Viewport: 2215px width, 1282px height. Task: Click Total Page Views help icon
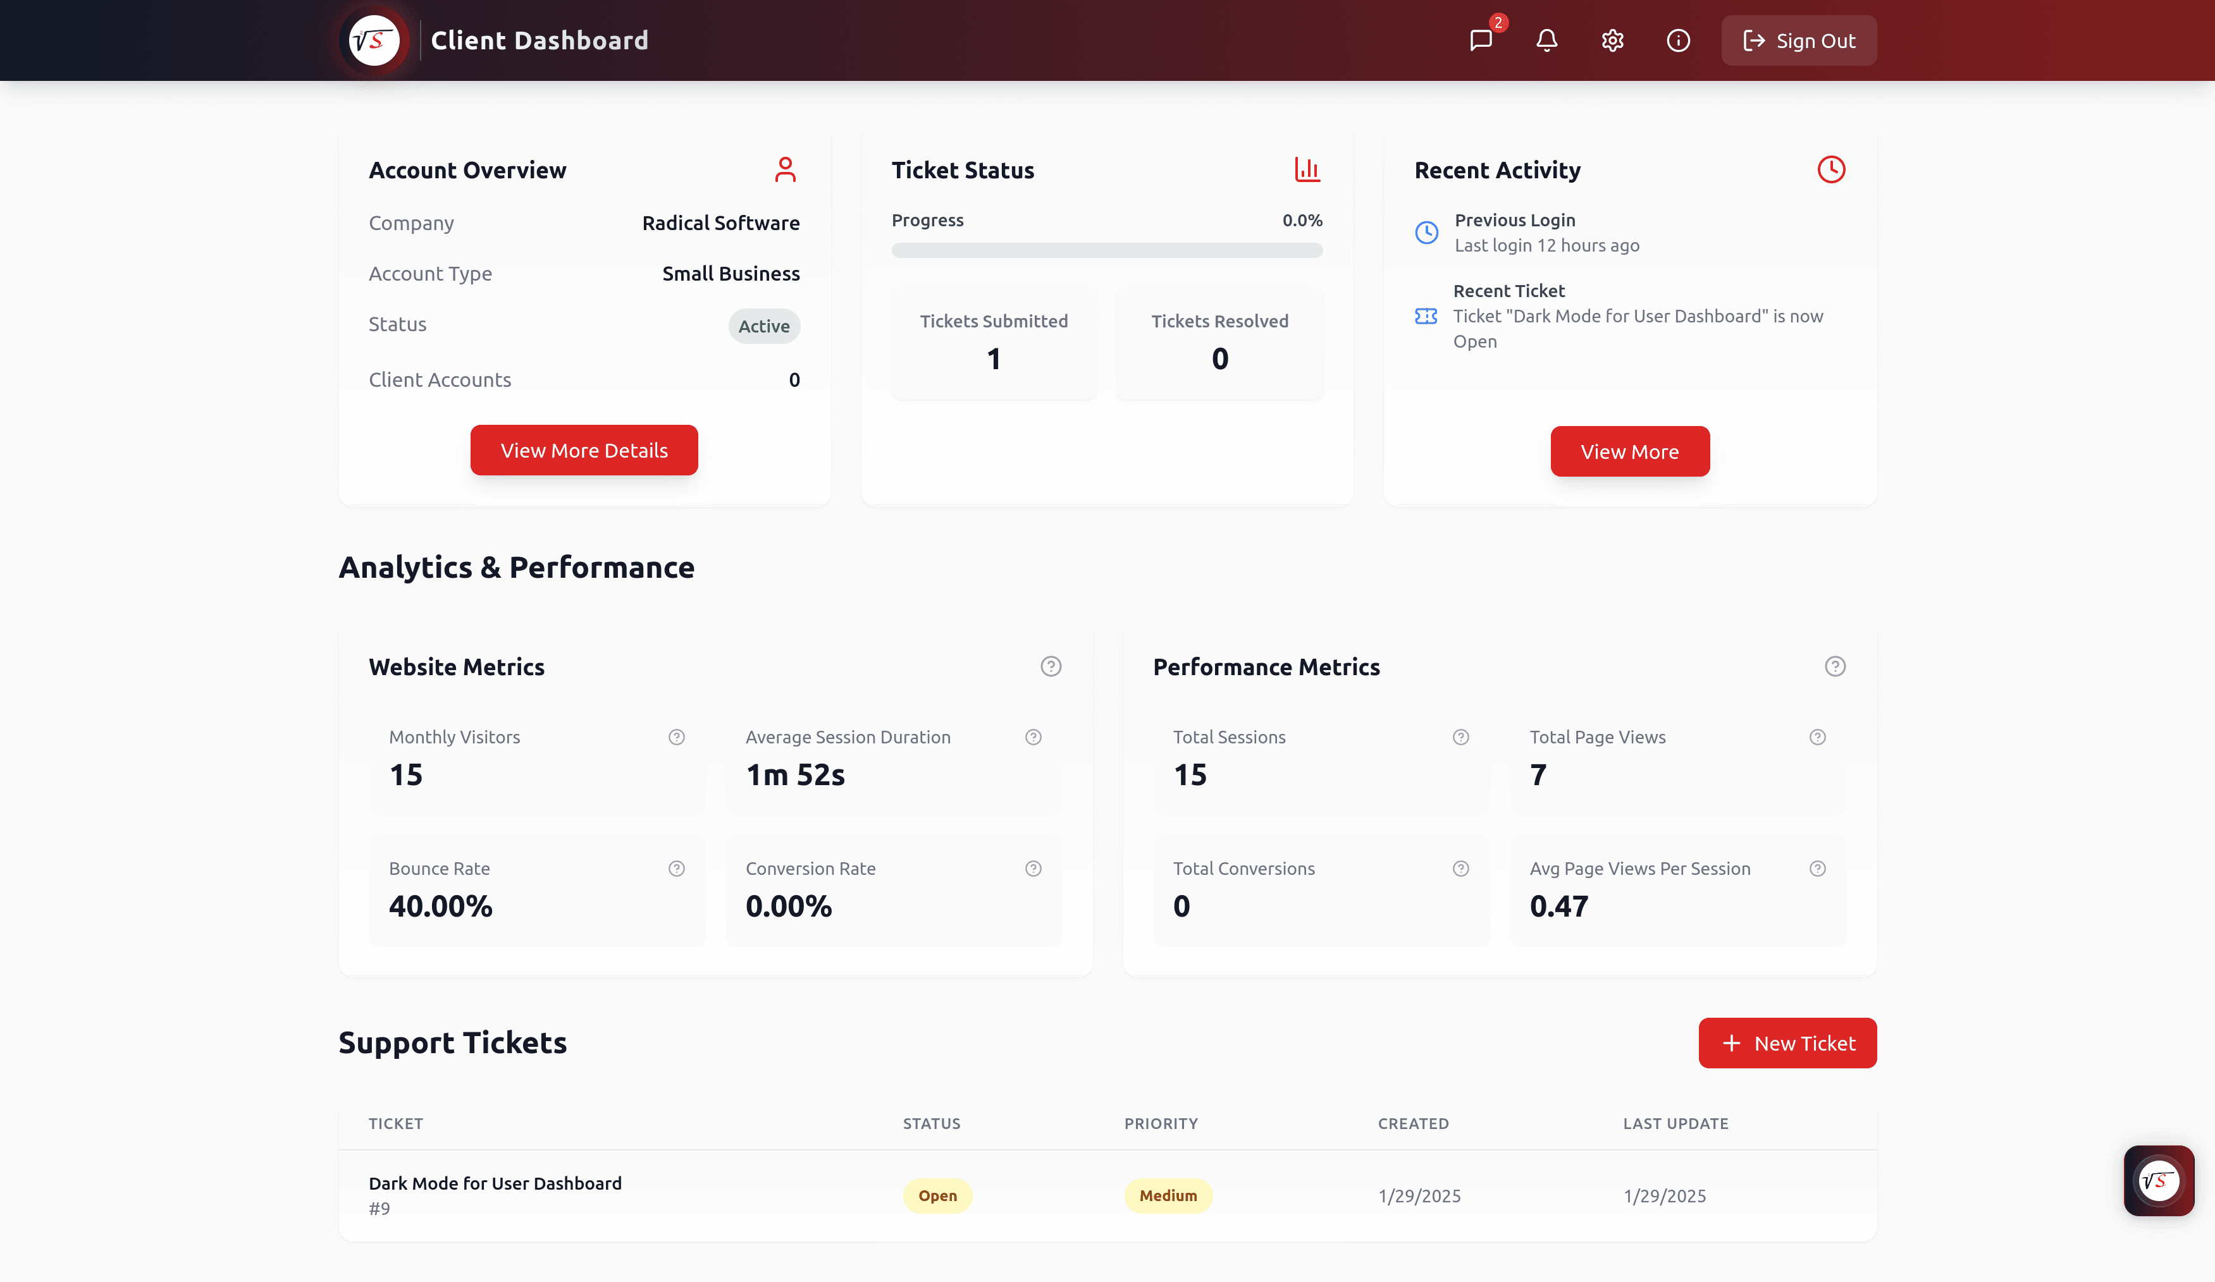(1817, 737)
